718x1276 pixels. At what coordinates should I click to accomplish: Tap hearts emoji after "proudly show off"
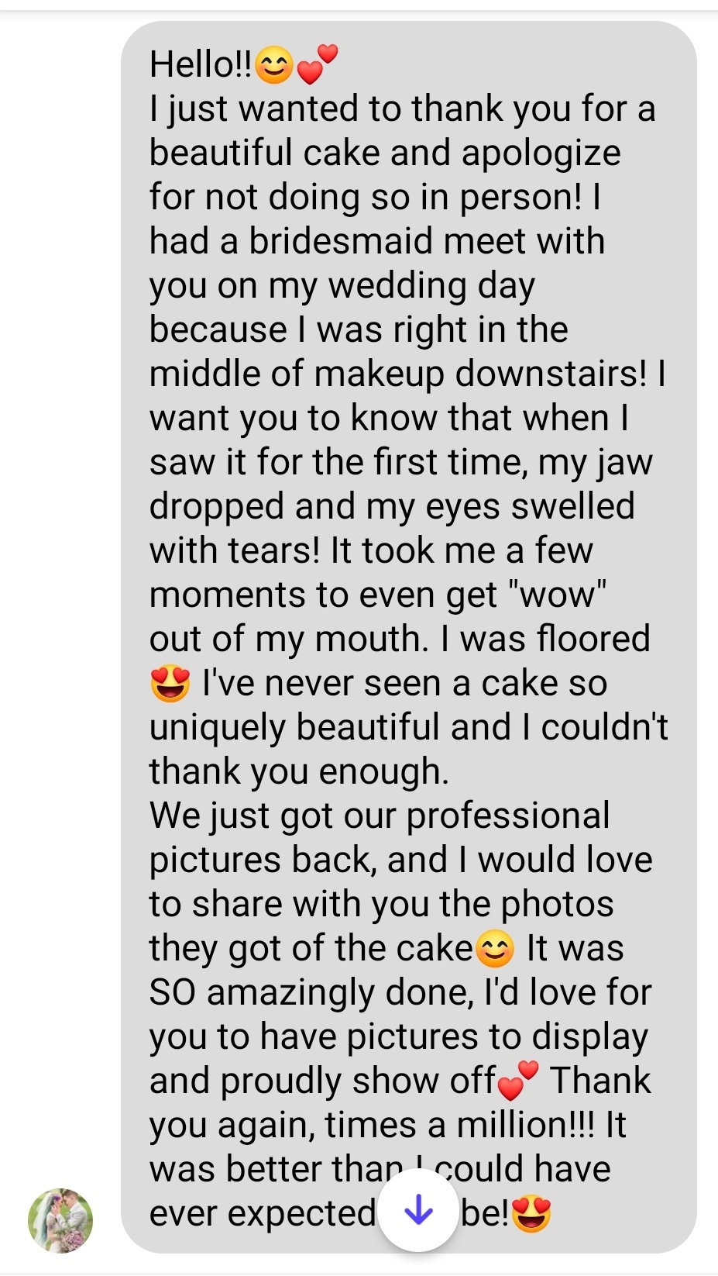click(517, 1081)
